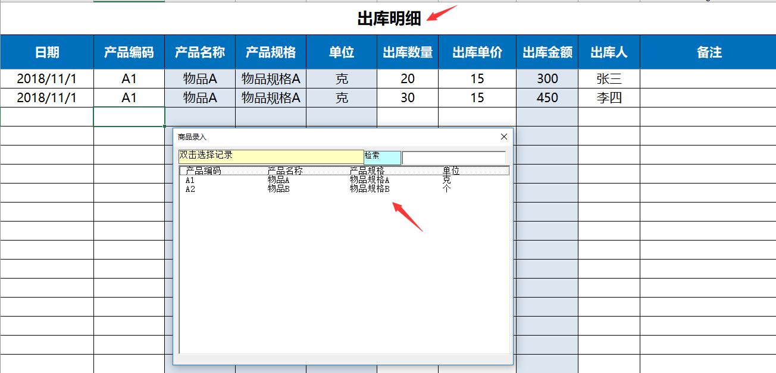Click the cyan 检索 search label
776x373 pixels.
point(380,156)
